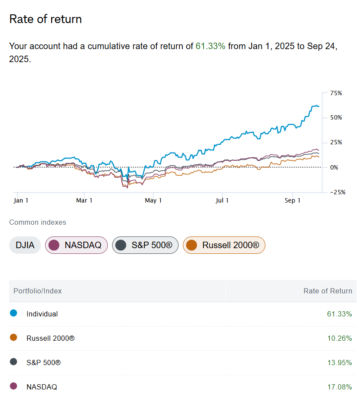Click the blue portfolio line peak on chart
Screen dimensions: 364x399
tap(314, 105)
